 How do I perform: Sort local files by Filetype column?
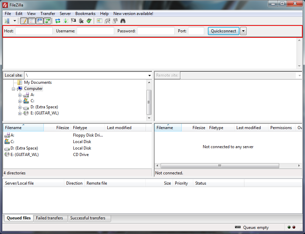88,127
